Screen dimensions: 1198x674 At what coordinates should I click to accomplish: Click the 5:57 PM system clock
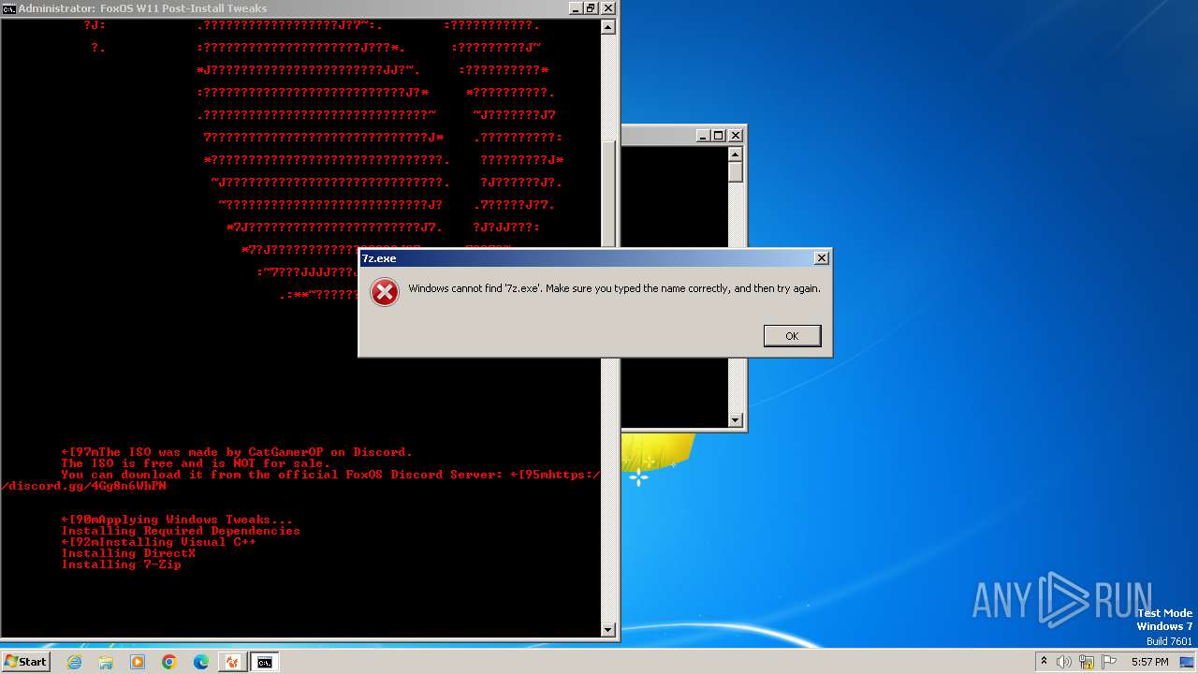1149,662
